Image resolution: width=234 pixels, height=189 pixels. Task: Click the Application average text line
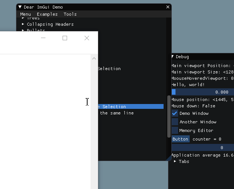tap(203, 155)
